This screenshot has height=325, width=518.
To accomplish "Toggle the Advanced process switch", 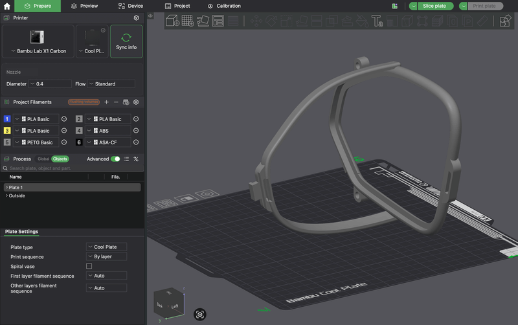I will [x=115, y=159].
